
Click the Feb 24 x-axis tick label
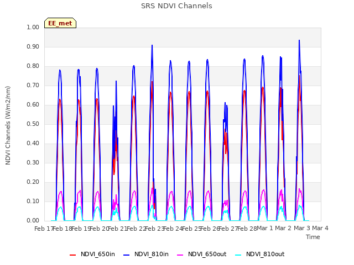tap(173, 229)
